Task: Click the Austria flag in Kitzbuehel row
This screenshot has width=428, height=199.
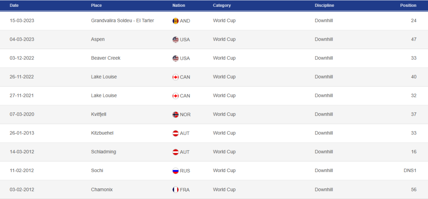Action: point(175,133)
